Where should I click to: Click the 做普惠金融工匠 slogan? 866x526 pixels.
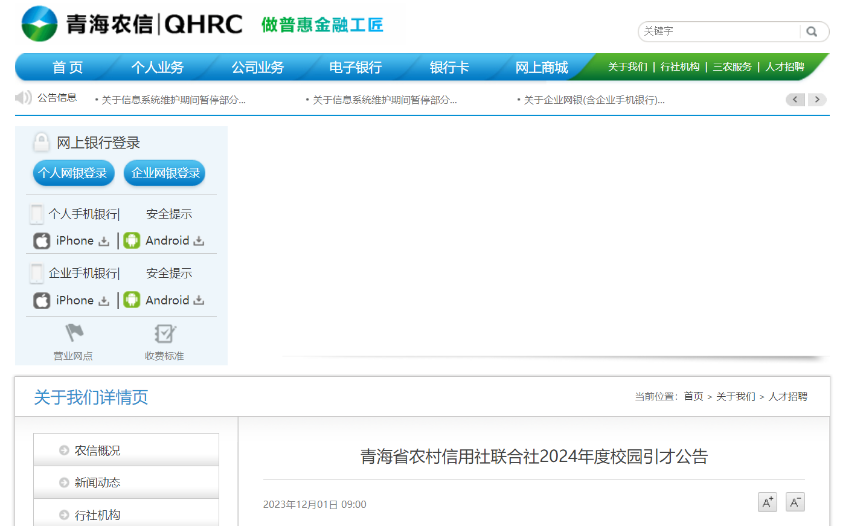(322, 25)
